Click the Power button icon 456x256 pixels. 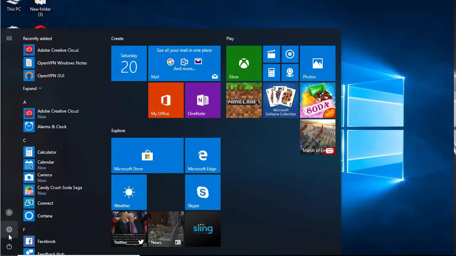tap(9, 246)
